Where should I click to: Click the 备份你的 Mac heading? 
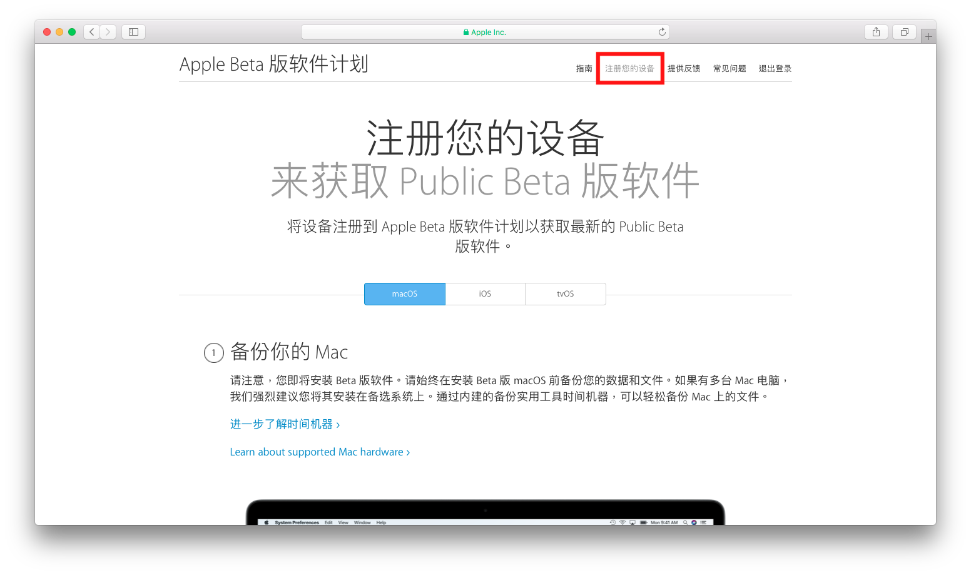pos(289,352)
